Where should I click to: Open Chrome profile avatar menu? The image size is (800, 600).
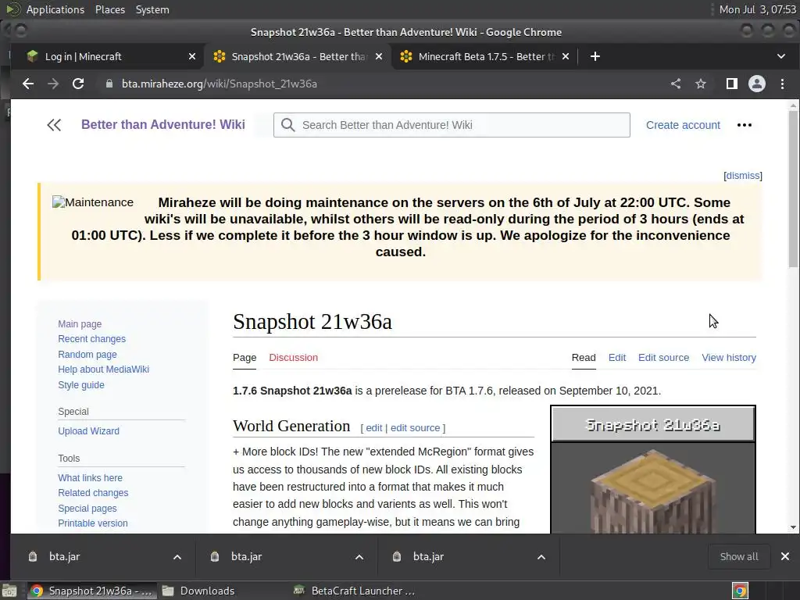pyautogui.click(x=756, y=84)
